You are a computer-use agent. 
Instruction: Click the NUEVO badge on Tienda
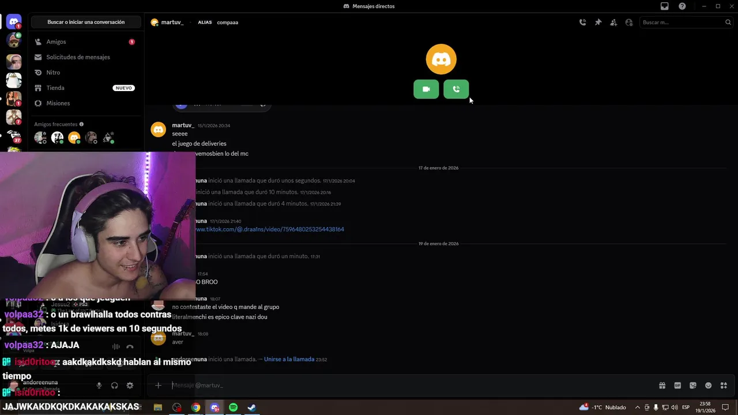pyautogui.click(x=124, y=88)
